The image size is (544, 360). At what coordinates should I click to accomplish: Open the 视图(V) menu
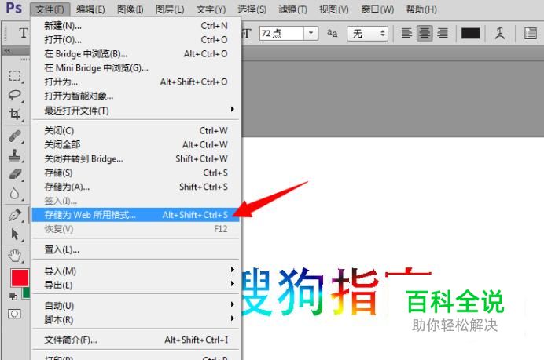[x=334, y=9]
